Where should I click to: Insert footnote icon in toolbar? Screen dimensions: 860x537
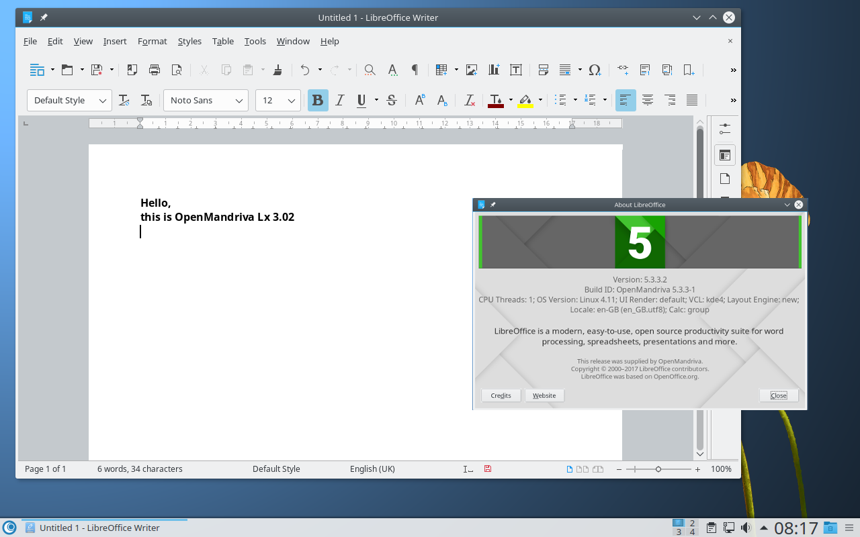coord(645,69)
